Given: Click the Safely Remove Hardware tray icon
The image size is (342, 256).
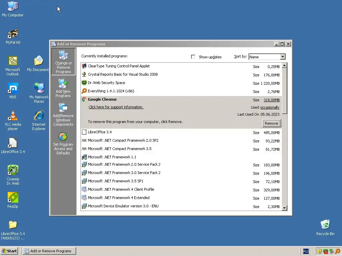Looking at the screenshot, I should coord(332,251).
